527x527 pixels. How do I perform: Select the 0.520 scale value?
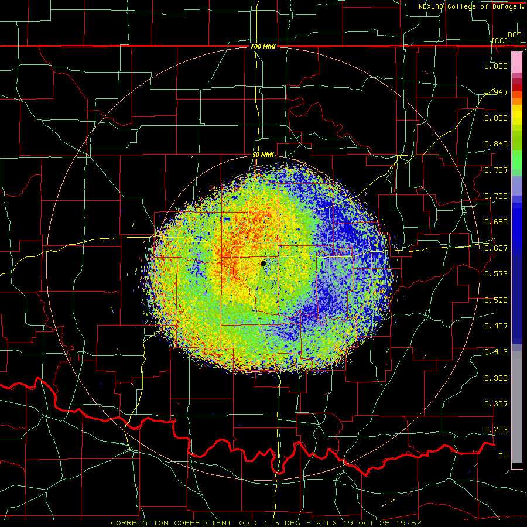click(496, 300)
